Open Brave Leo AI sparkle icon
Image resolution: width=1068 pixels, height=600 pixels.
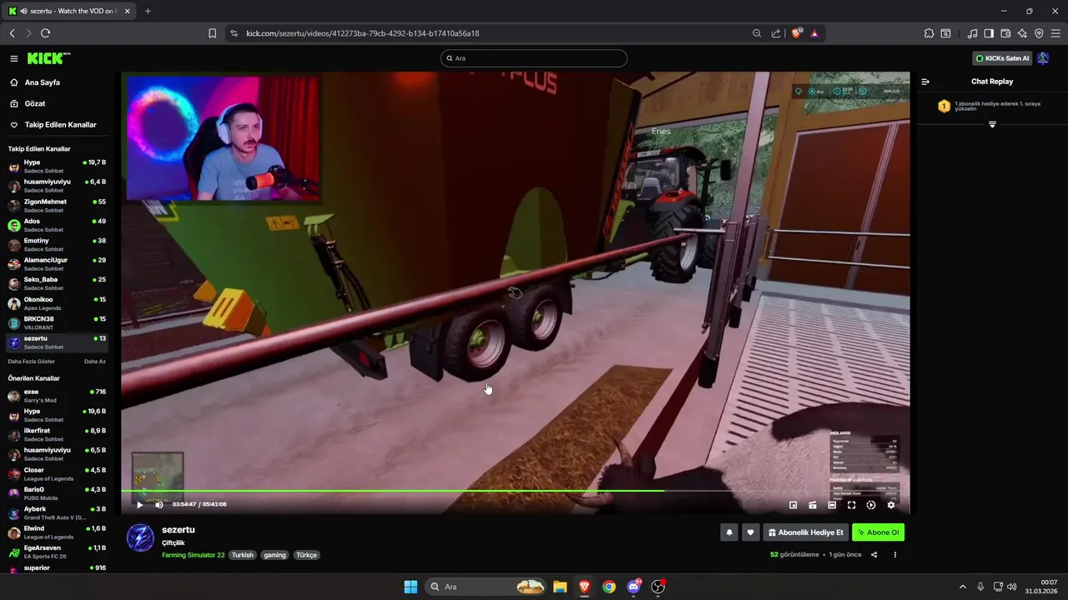pyautogui.click(x=1022, y=33)
